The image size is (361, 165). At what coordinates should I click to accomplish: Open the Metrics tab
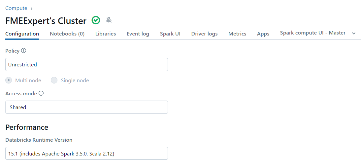coord(237,34)
